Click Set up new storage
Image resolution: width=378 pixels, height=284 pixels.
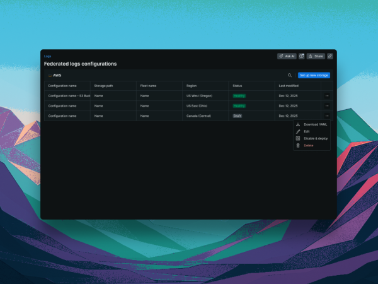click(x=314, y=75)
